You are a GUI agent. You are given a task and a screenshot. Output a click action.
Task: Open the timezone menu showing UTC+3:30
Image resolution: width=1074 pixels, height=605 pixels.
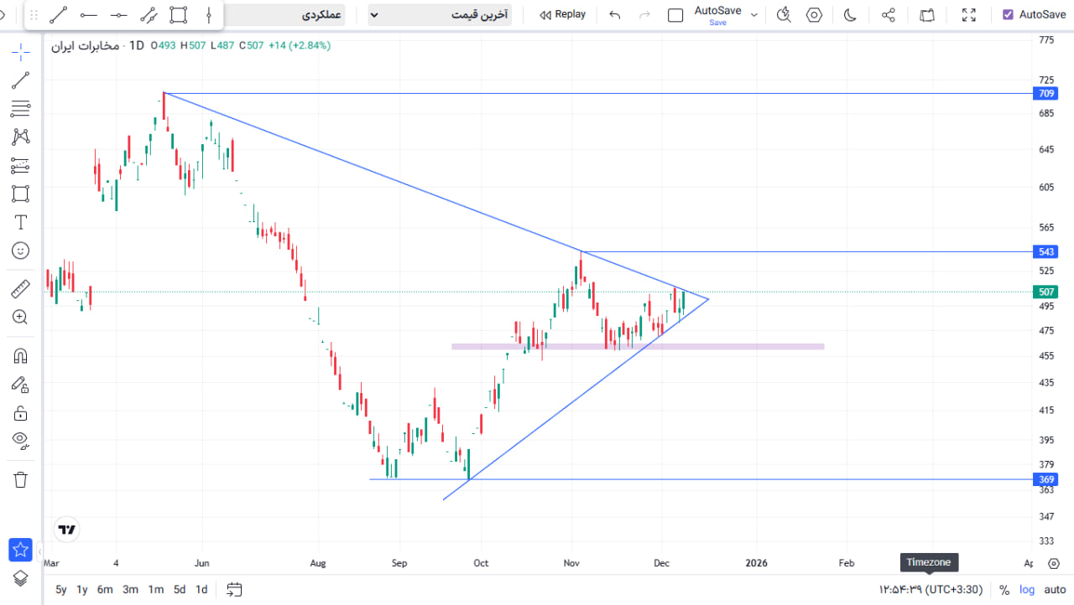(931, 589)
